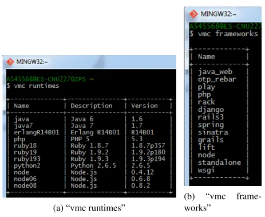Click the Version column header
265x217 pixels.
pos(144,106)
